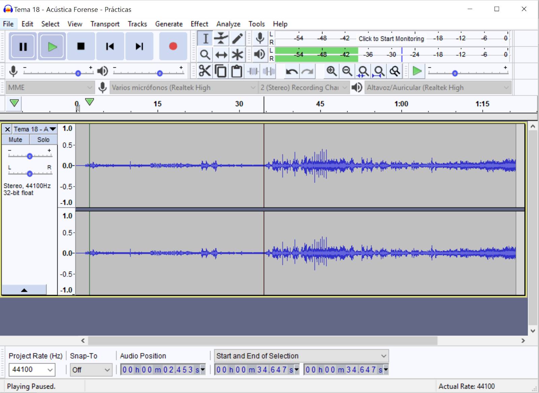Paste with the clipboard icon
This screenshot has height=393, width=539.
pyautogui.click(x=237, y=71)
